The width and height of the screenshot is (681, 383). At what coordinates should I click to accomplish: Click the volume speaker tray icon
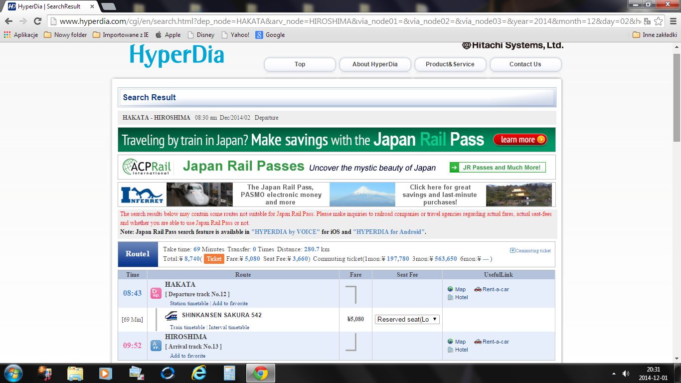point(626,373)
